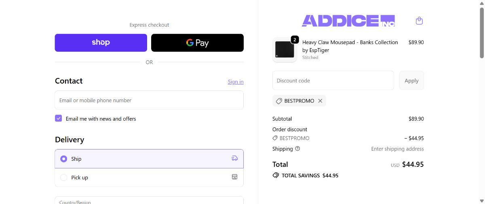Screen dimensions: 485x204
Task: Click the Email or mobile phone field
Action: (149, 100)
